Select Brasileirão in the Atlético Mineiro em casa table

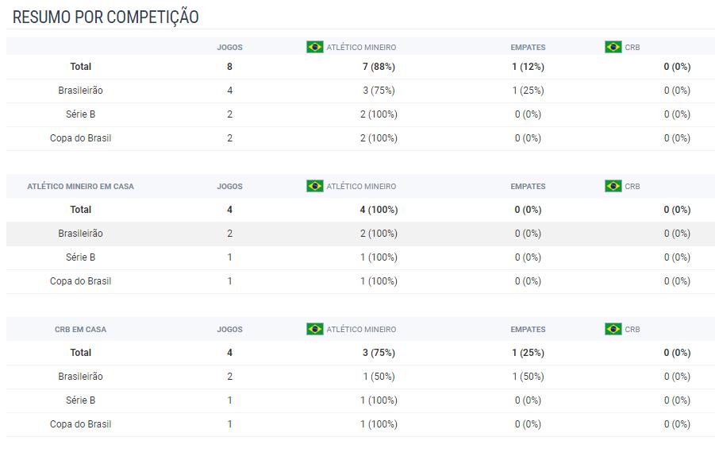(x=80, y=234)
